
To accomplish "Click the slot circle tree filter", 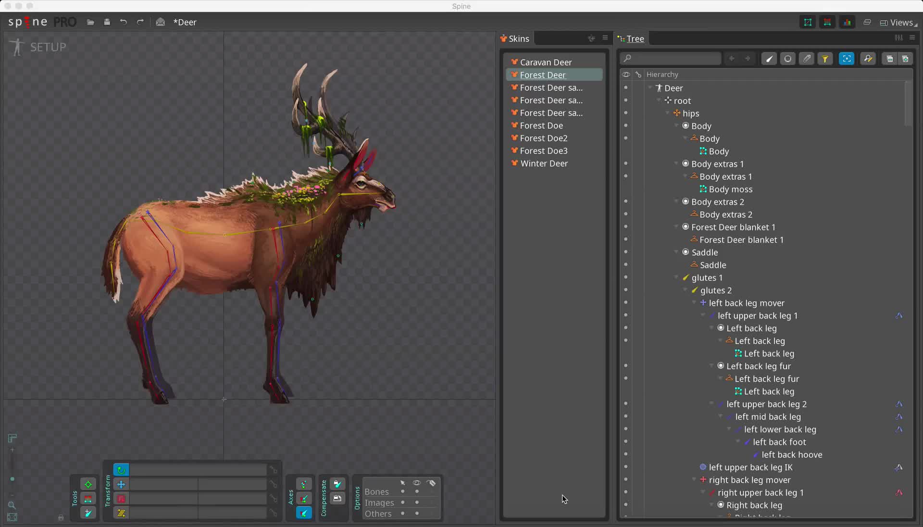I will (787, 59).
